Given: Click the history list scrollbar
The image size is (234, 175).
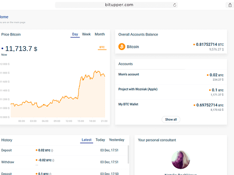Looking at the screenshot, I should pos(128,154).
